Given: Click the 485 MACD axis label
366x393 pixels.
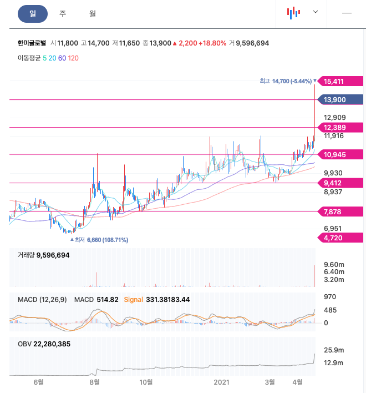Looking at the screenshot, I should pos(330,310).
